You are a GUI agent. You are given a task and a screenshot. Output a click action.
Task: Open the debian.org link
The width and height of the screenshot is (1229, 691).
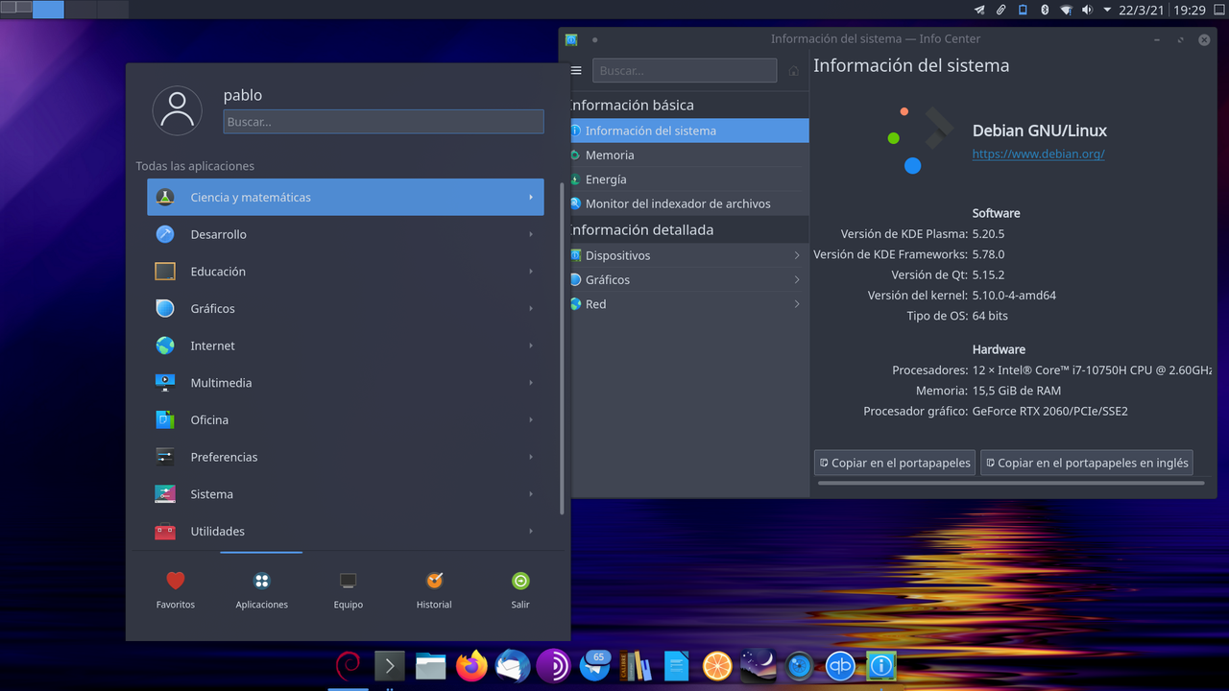coord(1038,154)
